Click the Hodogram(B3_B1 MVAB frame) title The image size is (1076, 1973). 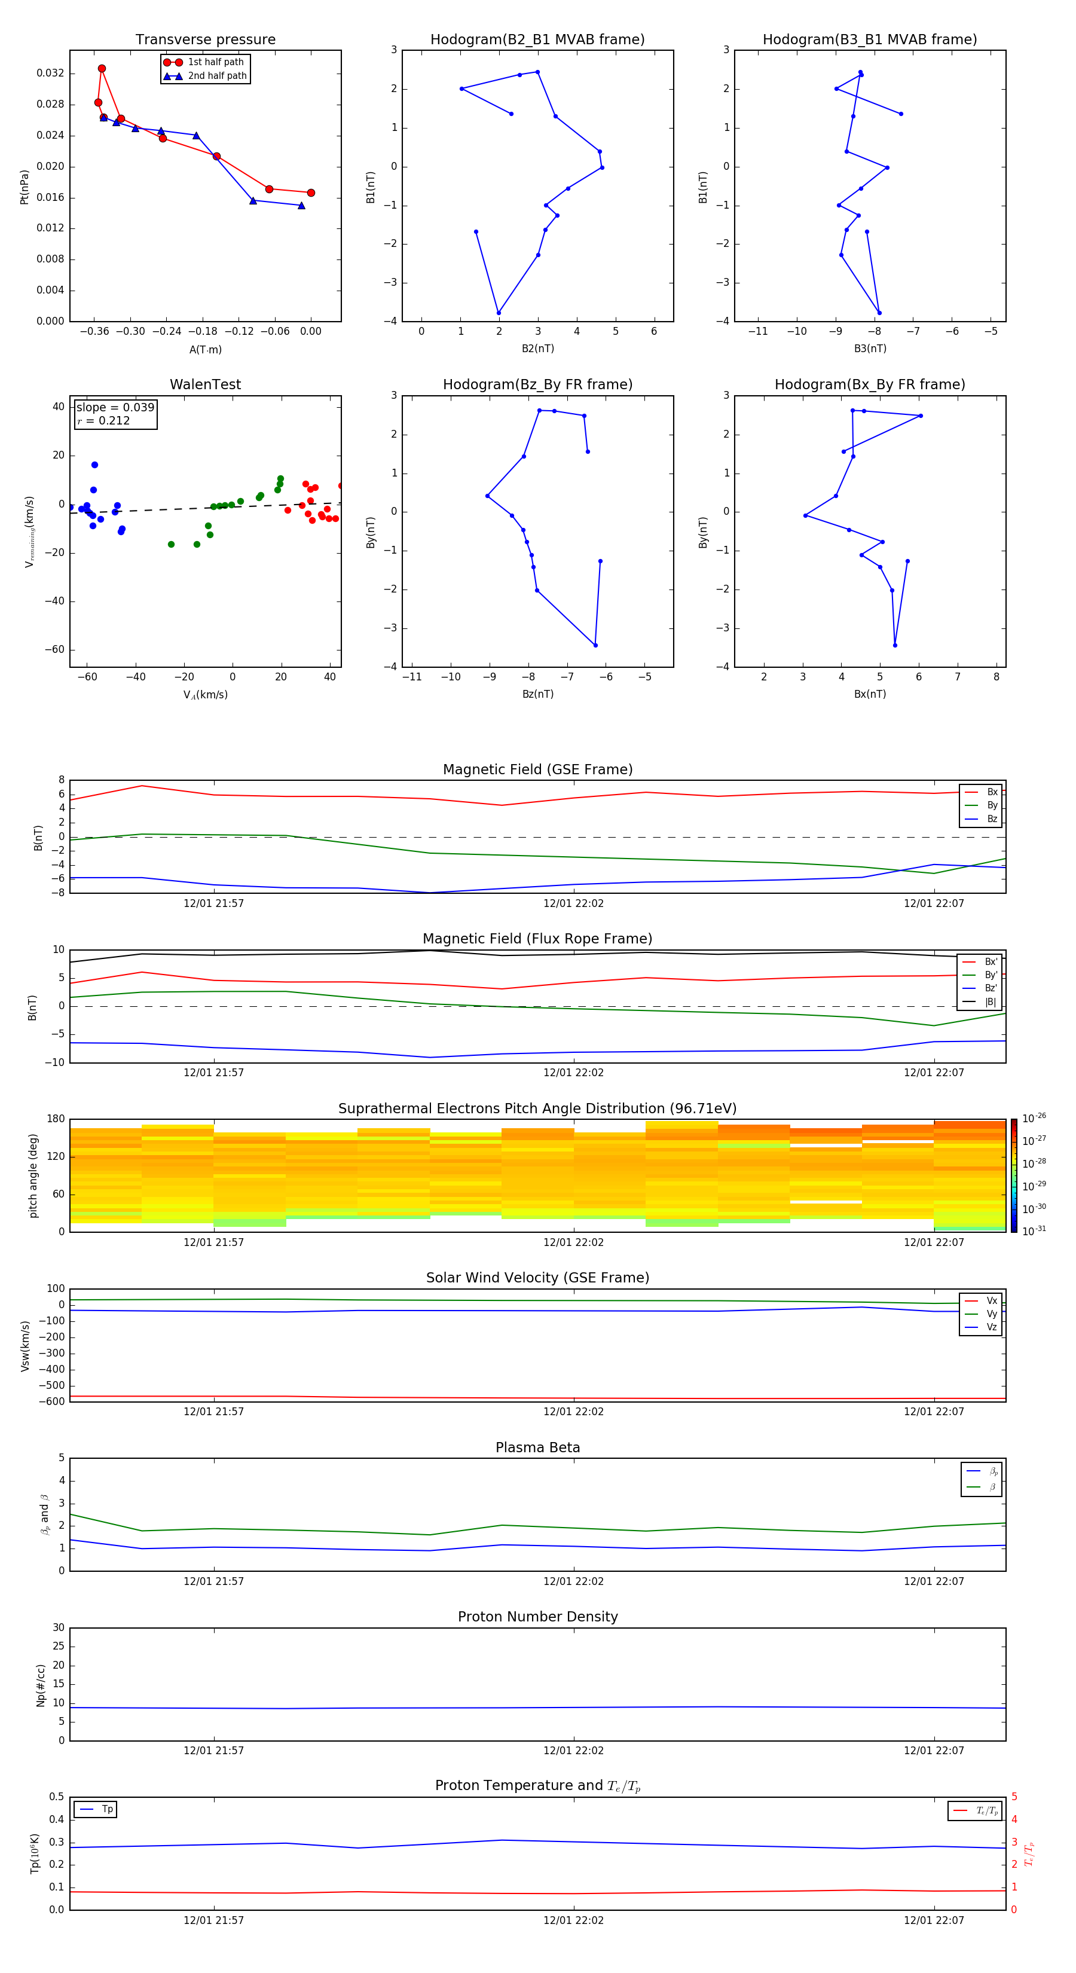click(870, 40)
